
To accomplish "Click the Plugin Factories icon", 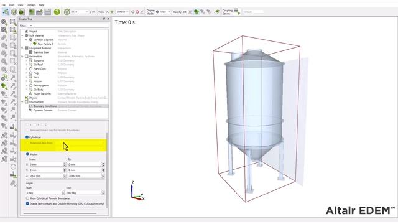I will (30, 94).
